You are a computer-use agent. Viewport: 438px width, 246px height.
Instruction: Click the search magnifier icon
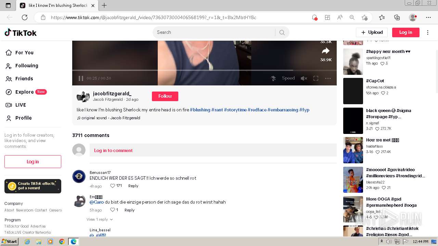(x=282, y=32)
